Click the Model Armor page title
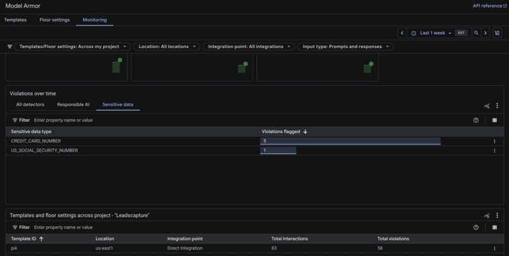The image size is (509, 256). point(23,6)
